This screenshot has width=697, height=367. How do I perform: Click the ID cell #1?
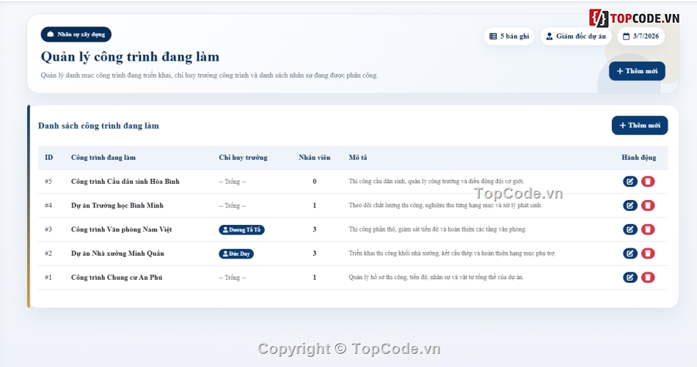pos(48,278)
